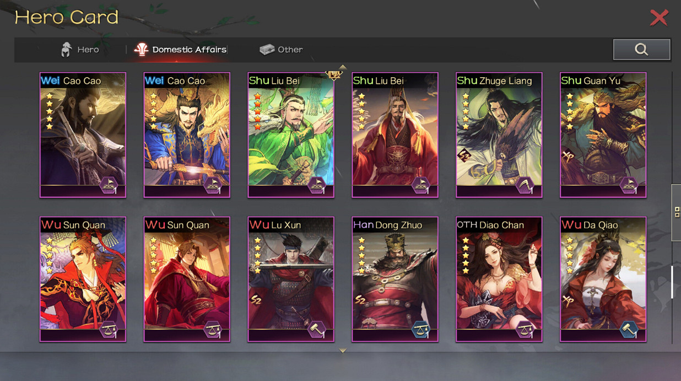681x381 pixels.
Task: Click the hammer badge on Da Qiao card
Action: [629, 330]
